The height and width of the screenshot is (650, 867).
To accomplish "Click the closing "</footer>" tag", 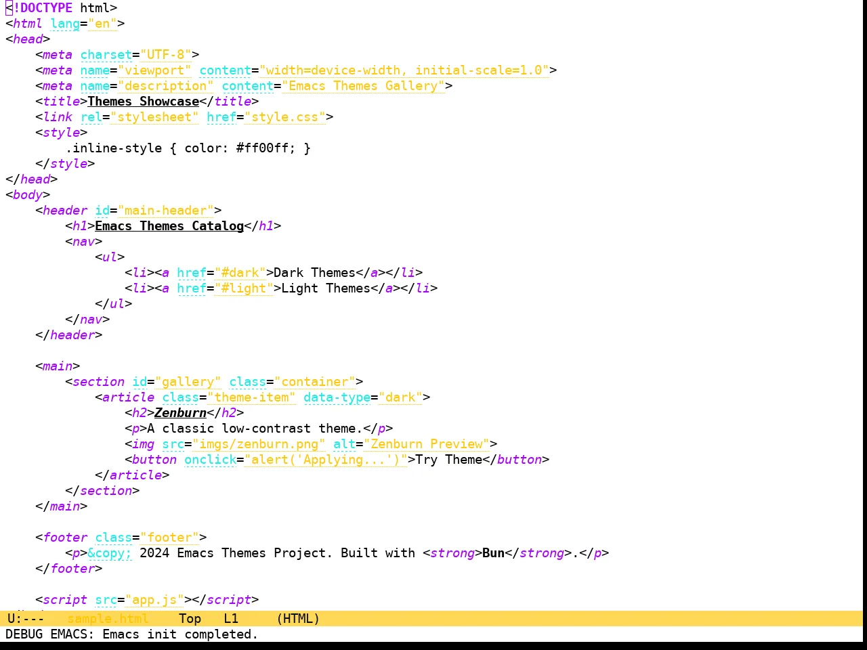I will pyautogui.click(x=69, y=569).
